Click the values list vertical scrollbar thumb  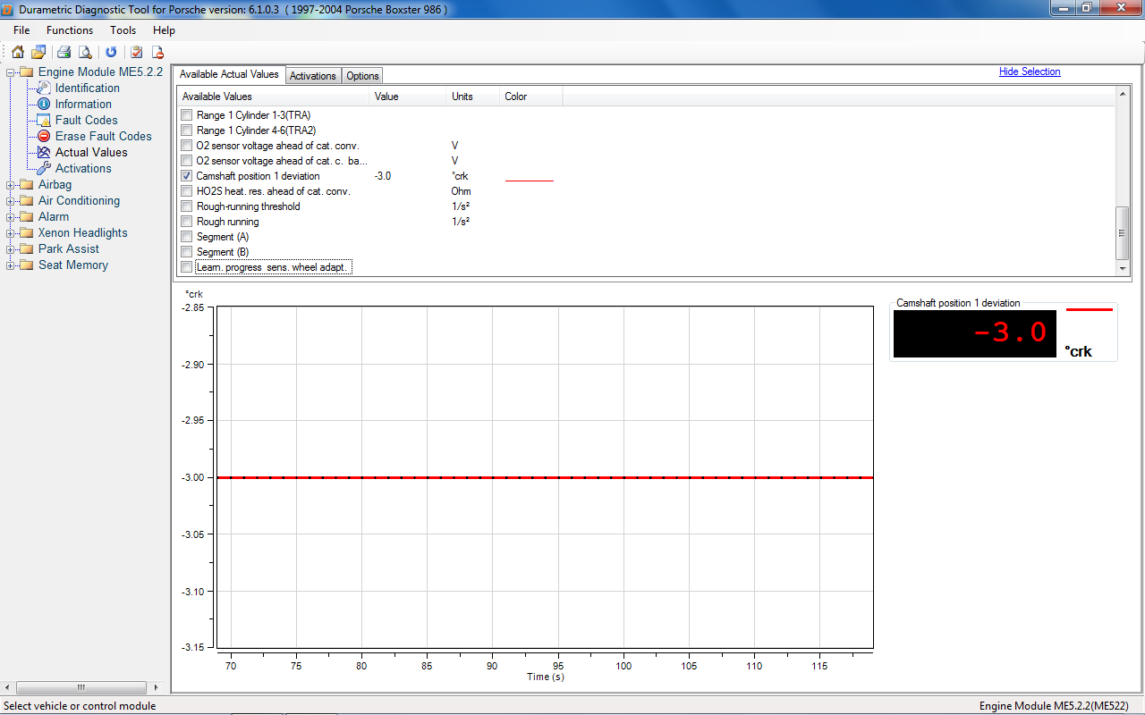(1123, 234)
